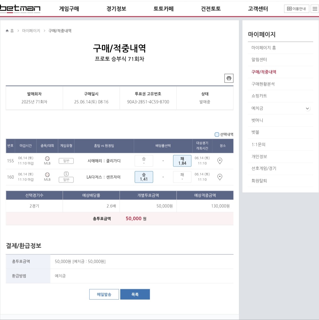Click the betman logo

[20, 9]
